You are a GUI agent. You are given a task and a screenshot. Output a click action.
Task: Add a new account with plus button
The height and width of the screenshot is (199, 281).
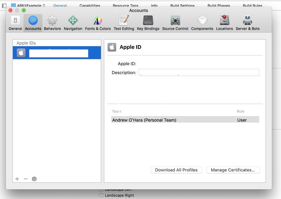coord(17,179)
